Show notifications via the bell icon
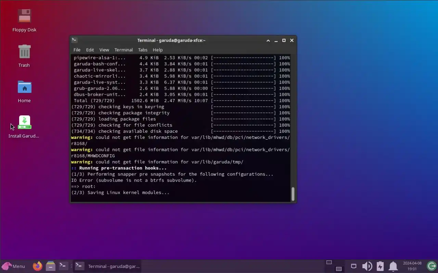This screenshot has width=438, height=273. 393,266
